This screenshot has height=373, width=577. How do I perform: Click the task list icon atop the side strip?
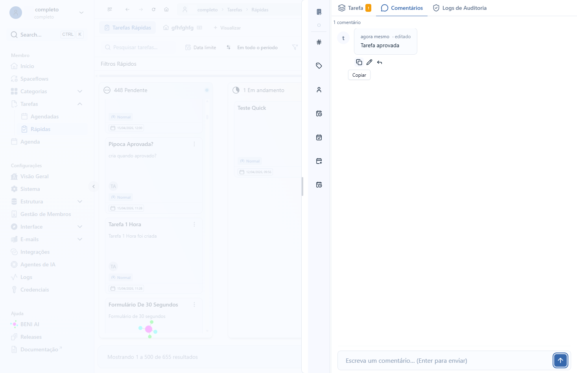pos(319,12)
